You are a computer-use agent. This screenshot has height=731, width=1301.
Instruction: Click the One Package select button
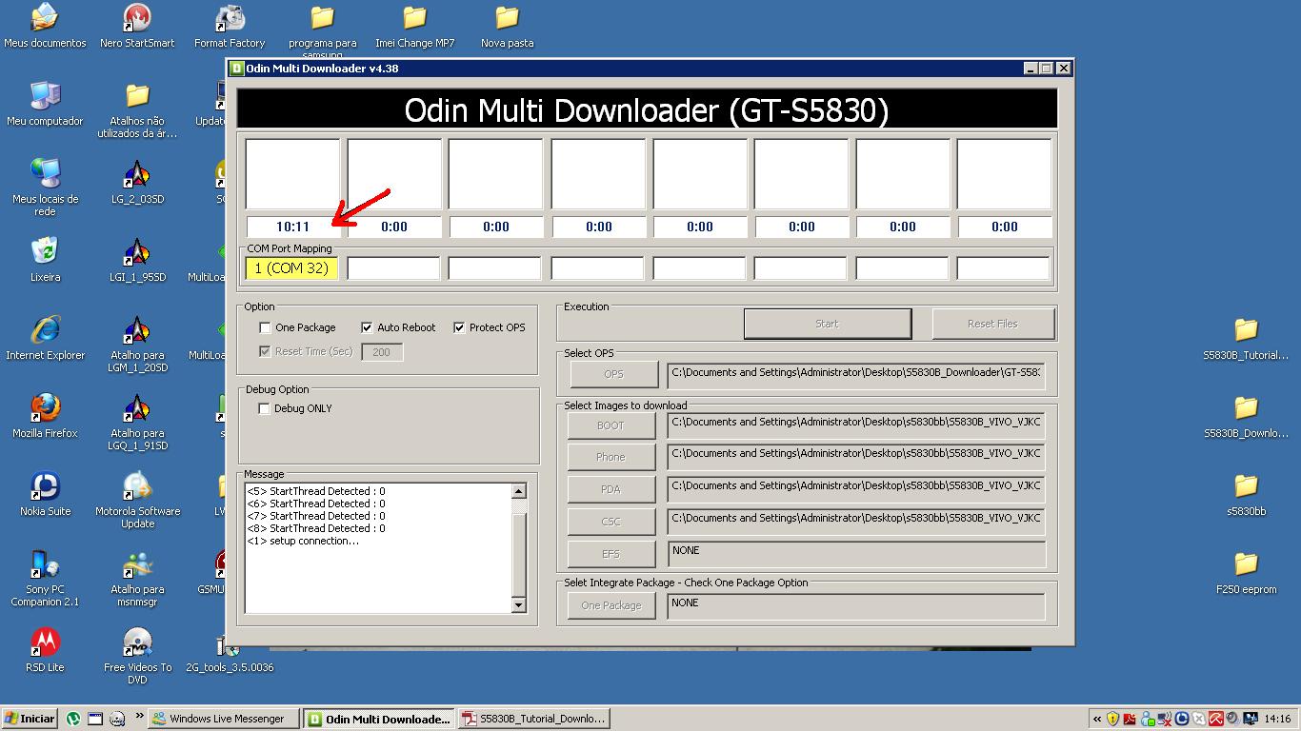tap(611, 605)
